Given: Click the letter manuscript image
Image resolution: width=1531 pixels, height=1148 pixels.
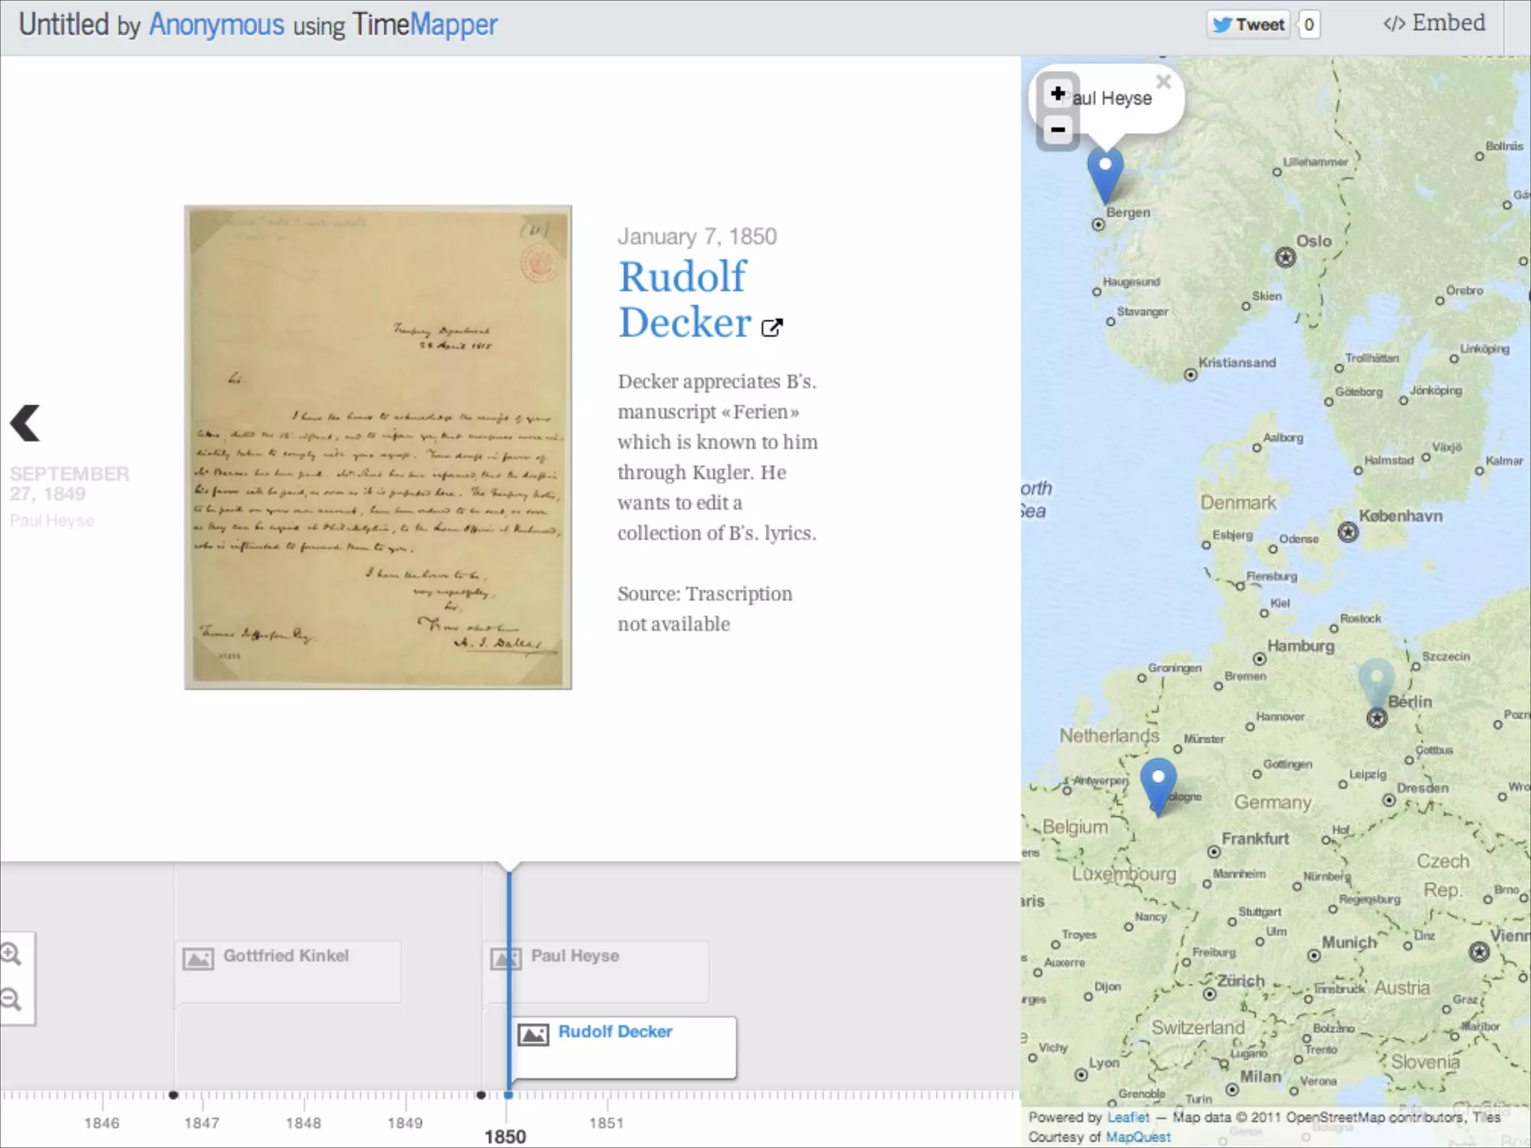Looking at the screenshot, I should point(378,447).
